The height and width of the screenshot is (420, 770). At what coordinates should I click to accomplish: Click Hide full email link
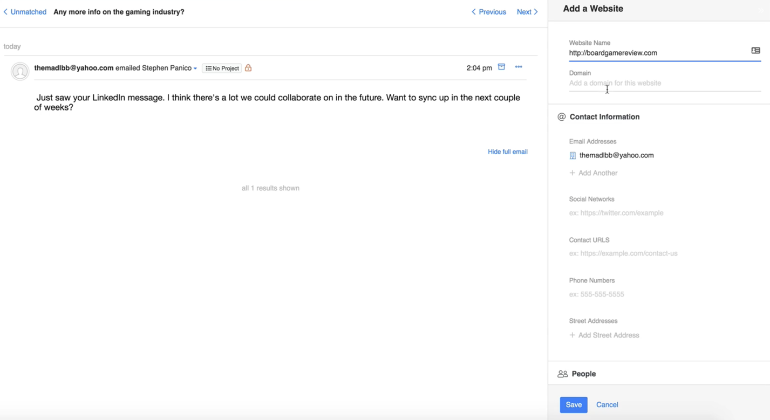pos(507,152)
